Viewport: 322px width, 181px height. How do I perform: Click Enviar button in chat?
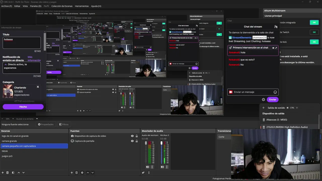click(x=273, y=100)
